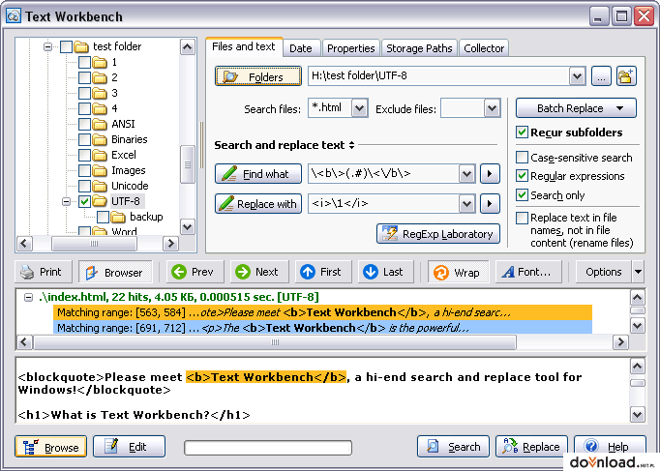This screenshot has width=660, height=471.
Task: Uncheck the UTF-8 folder checkbox
Action: point(84,201)
